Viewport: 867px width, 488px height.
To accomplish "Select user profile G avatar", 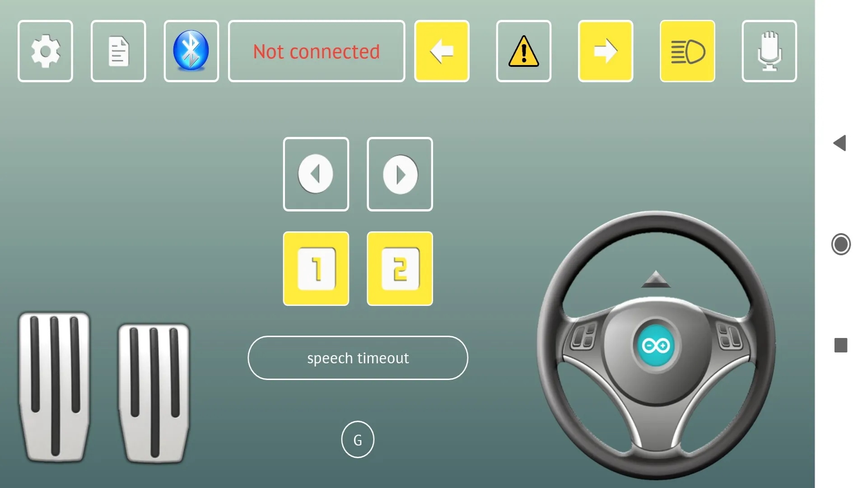I will [x=357, y=440].
